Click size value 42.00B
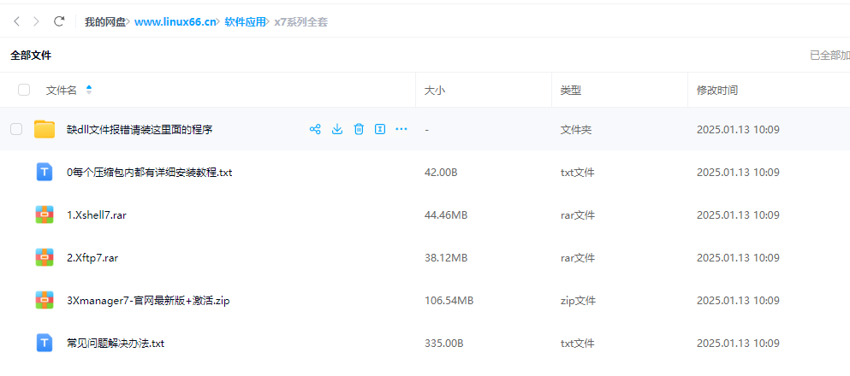The image size is (850, 376). pyautogui.click(x=441, y=173)
